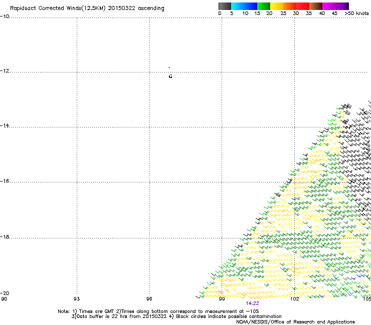The image size is (371, 325).
Task: Click the 'Black circles indicate possible contamination' note
Action: point(229,316)
